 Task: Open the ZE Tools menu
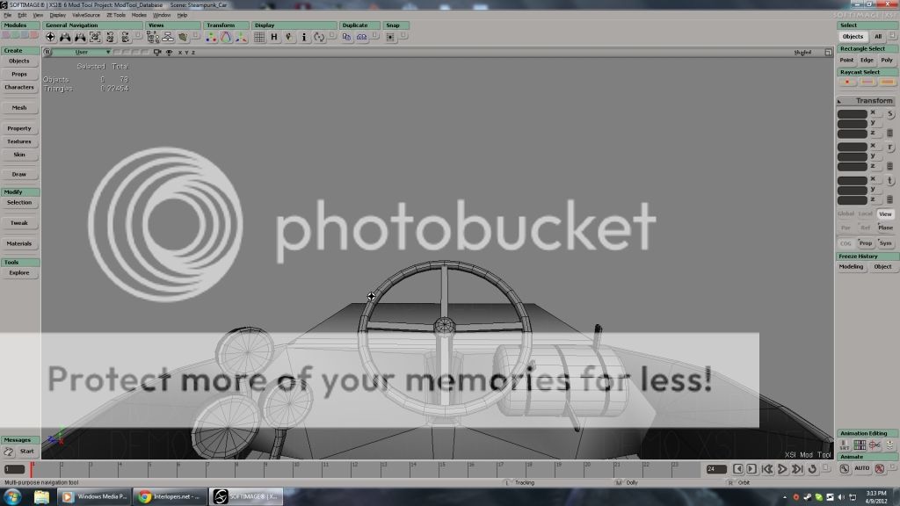pyautogui.click(x=115, y=15)
